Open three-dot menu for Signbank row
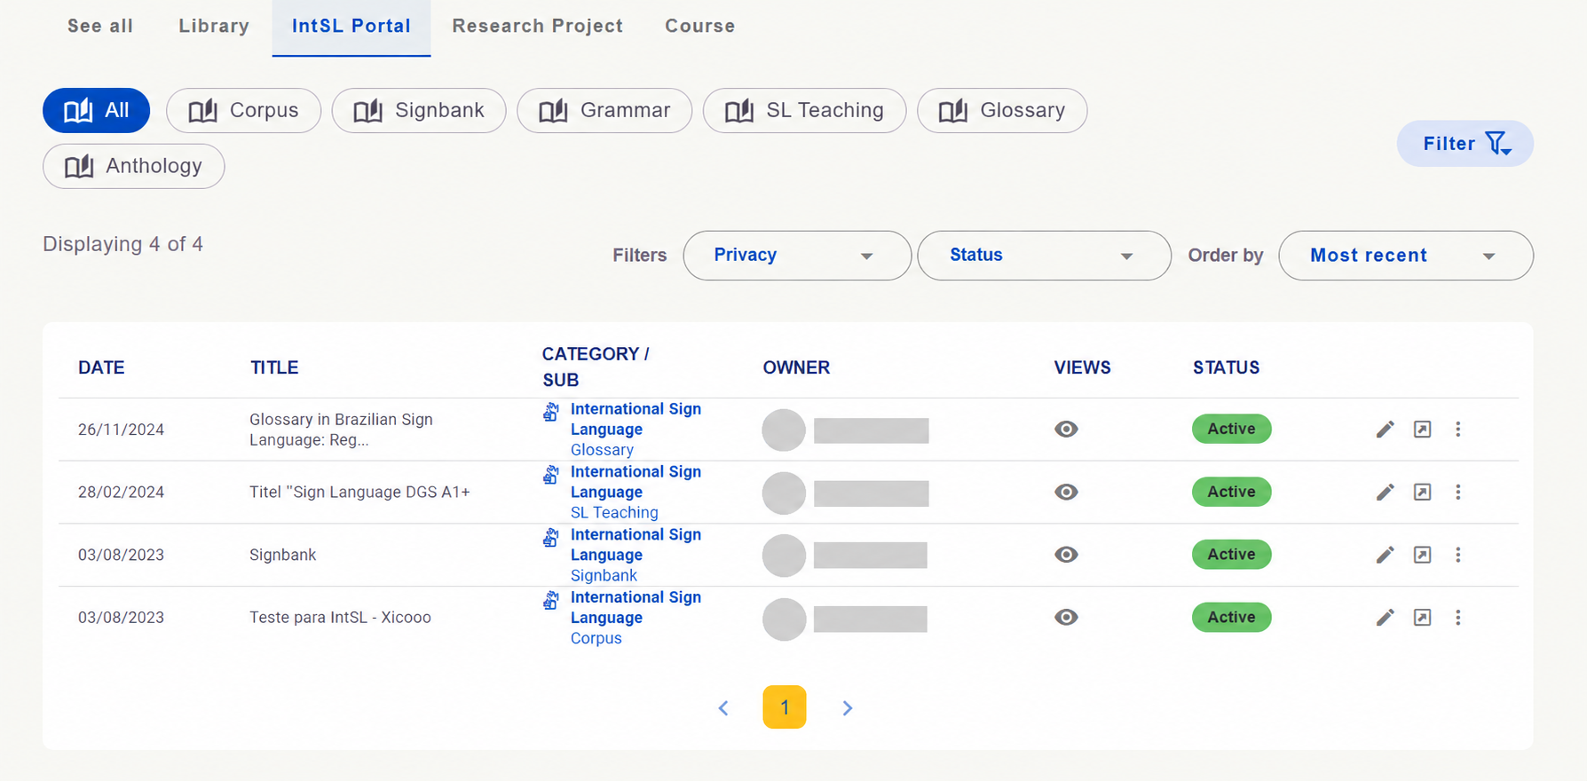This screenshot has height=781, width=1587. click(1457, 555)
